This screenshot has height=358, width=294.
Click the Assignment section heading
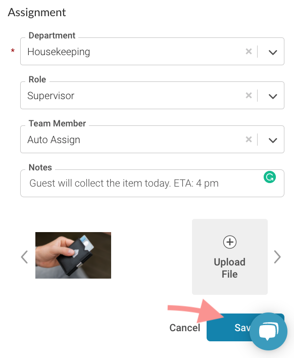[37, 13]
